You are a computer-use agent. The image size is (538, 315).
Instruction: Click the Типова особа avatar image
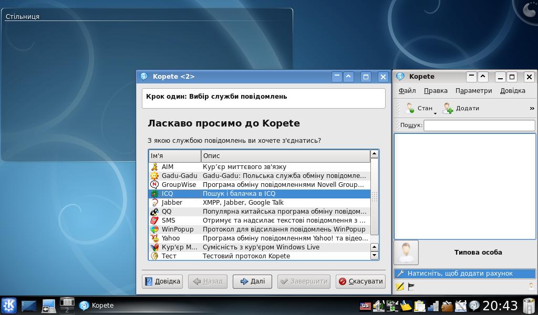406,253
